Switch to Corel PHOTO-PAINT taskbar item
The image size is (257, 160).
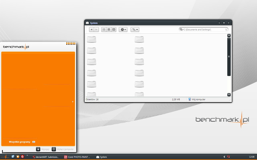(x=77, y=157)
